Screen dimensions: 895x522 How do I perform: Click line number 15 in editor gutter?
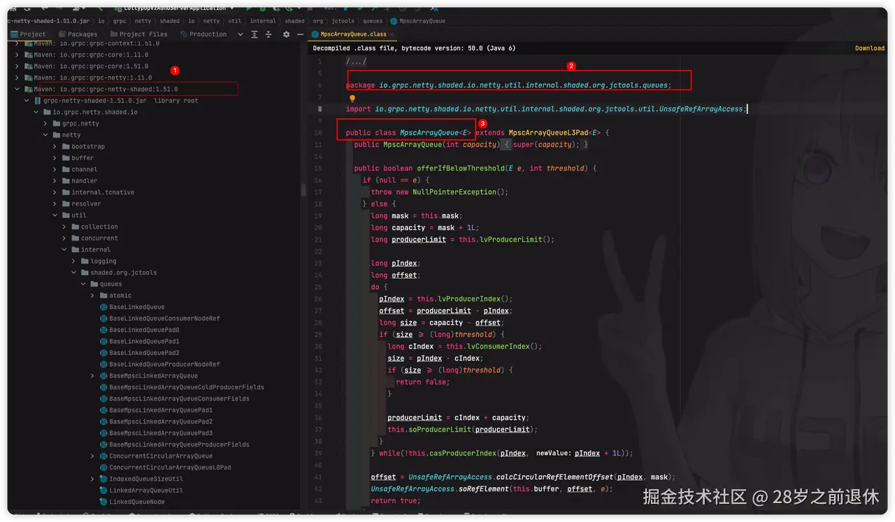[x=320, y=168]
